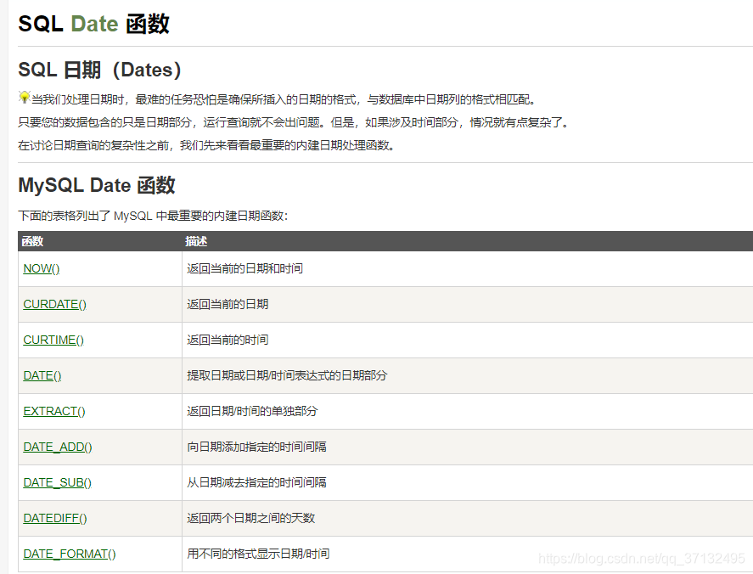The width and height of the screenshot is (753, 574).
Task: Open the DATE_FORMAT() function link
Action: coord(70,554)
